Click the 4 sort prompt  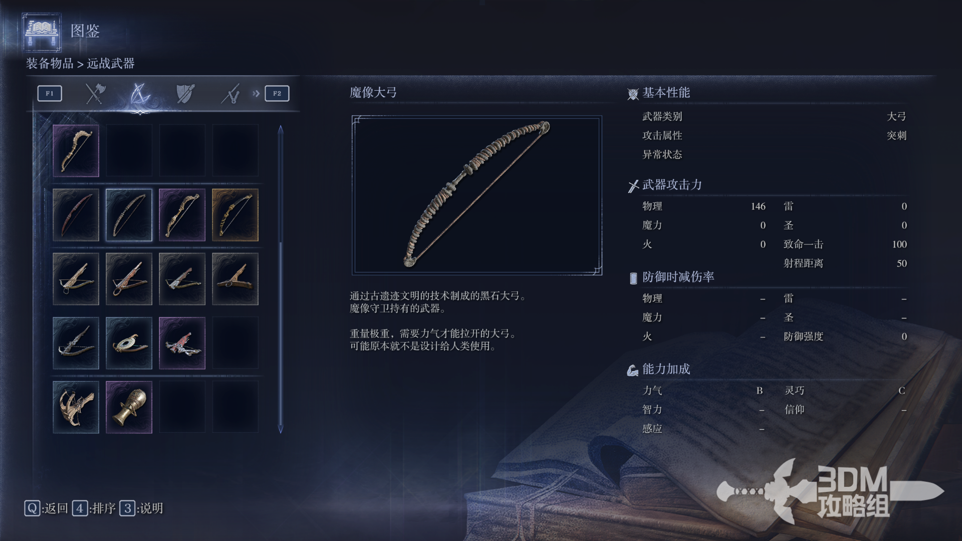(94, 508)
